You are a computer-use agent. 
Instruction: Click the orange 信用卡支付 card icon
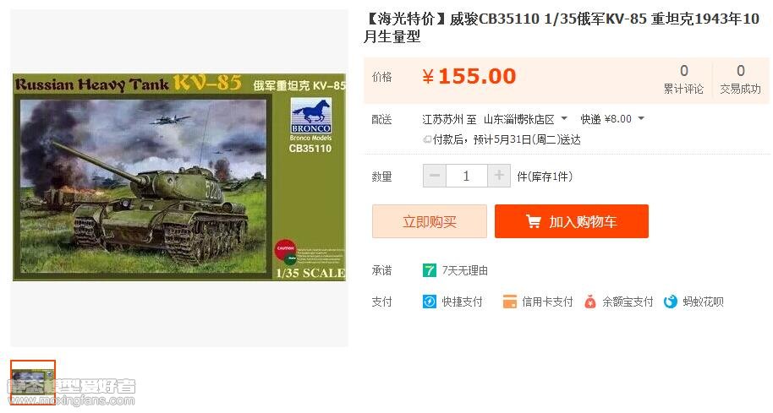pyautogui.click(x=510, y=302)
